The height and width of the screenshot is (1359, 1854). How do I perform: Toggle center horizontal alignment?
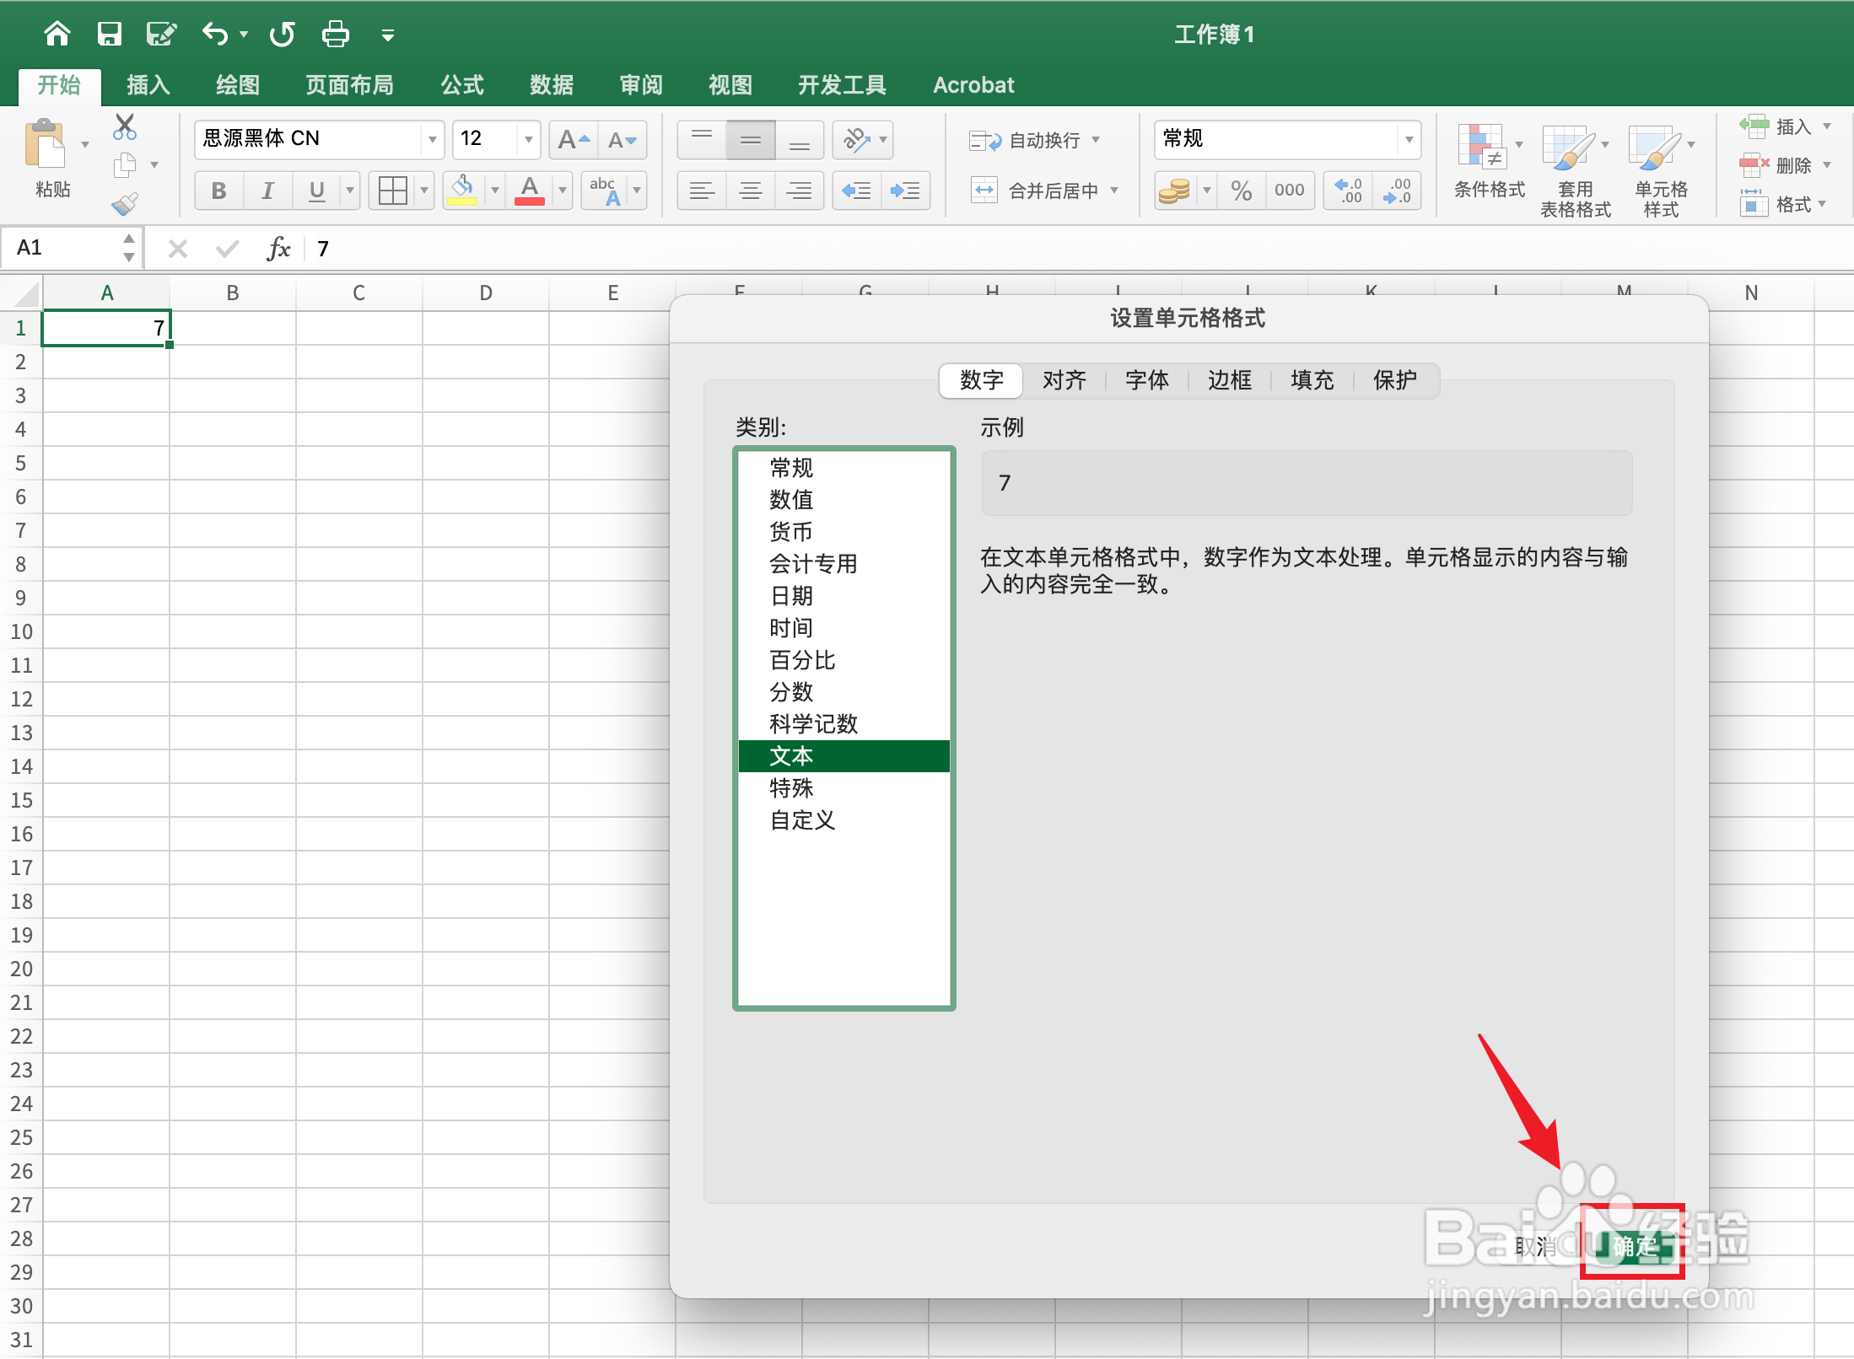(x=750, y=191)
